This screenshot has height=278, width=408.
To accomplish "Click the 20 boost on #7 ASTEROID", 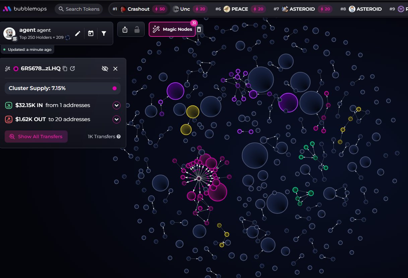I will pyautogui.click(x=325, y=9).
